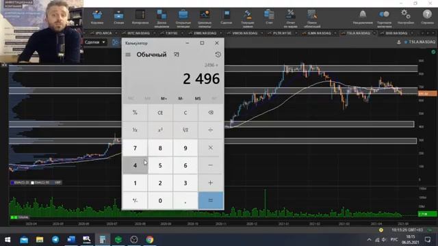This screenshot has height=246, width=438.
Task: Click the EMA(C) 90 white legend swatch
Action: coord(32,182)
